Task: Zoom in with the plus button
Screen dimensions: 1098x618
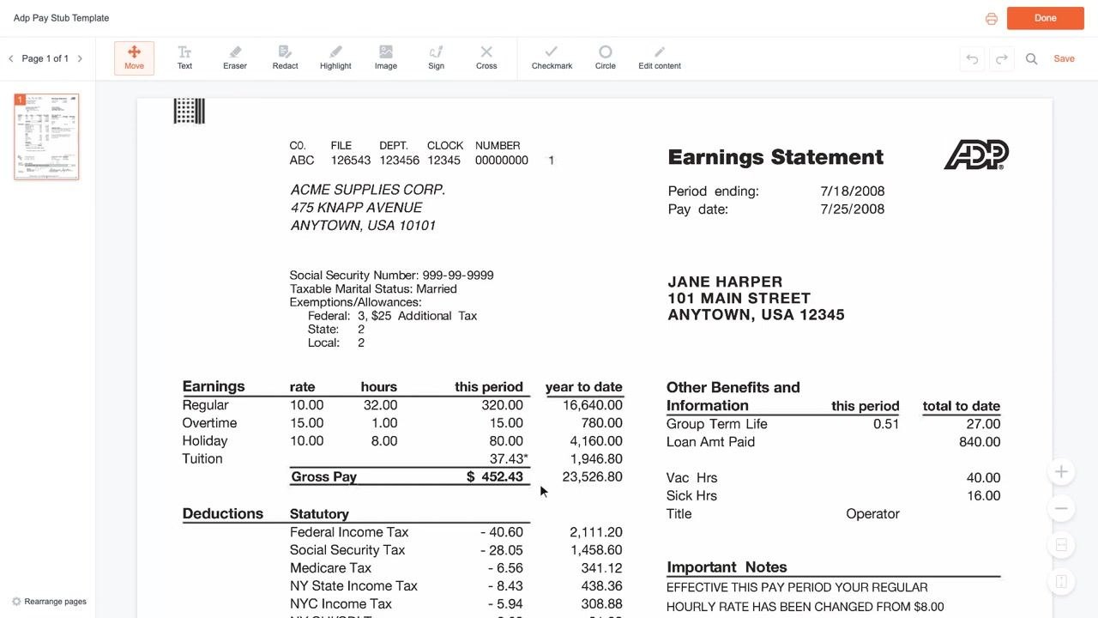Action: (1061, 472)
